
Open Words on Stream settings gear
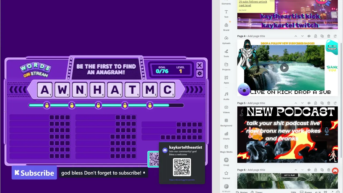pyautogui.click(x=200, y=73)
